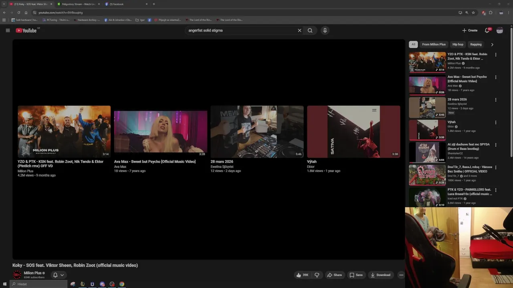This screenshot has width=513, height=288.
Task: Open the YouTube guide hamburger menu
Action: [8, 30]
